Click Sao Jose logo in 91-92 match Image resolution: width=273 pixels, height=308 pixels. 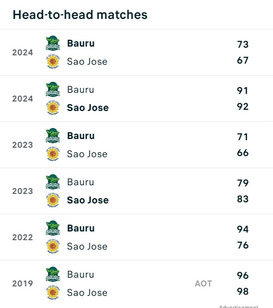coord(53,108)
